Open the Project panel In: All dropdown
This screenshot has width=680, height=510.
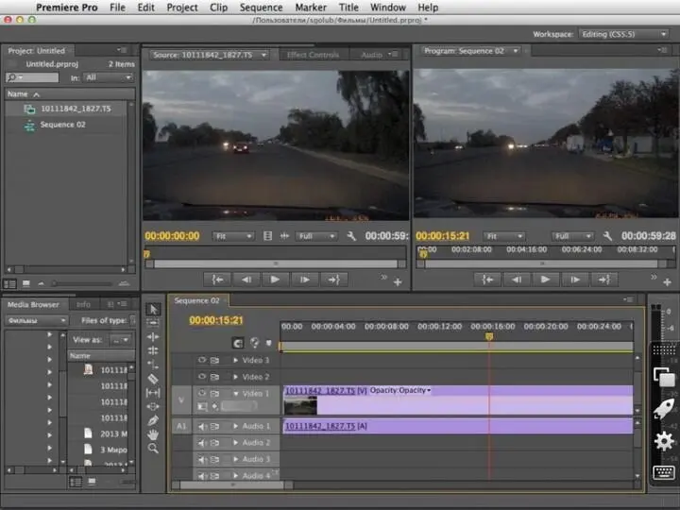[108, 77]
